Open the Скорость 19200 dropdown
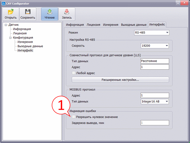The height and width of the screenshot is (143, 190). (x=155, y=46)
